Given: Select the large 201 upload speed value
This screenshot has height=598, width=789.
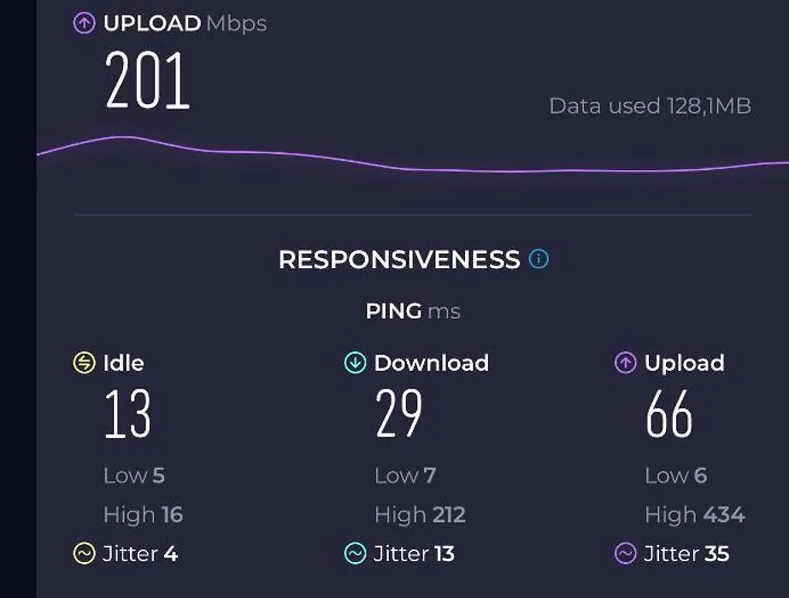Looking at the screenshot, I should [x=147, y=80].
